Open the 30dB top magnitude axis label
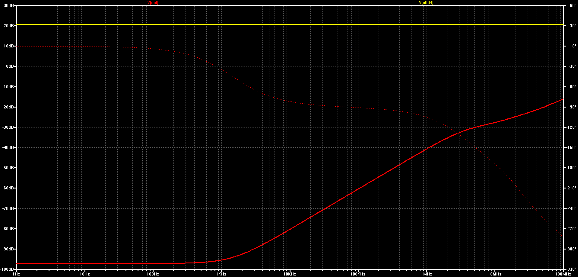The height and width of the screenshot is (277, 578). coord(8,5)
